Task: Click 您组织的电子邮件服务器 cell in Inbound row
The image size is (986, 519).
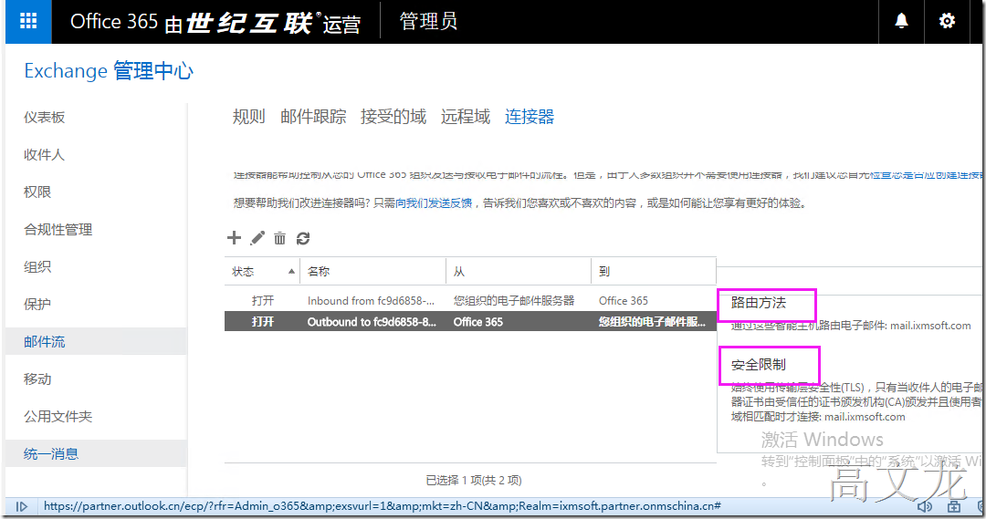Action: pos(514,300)
